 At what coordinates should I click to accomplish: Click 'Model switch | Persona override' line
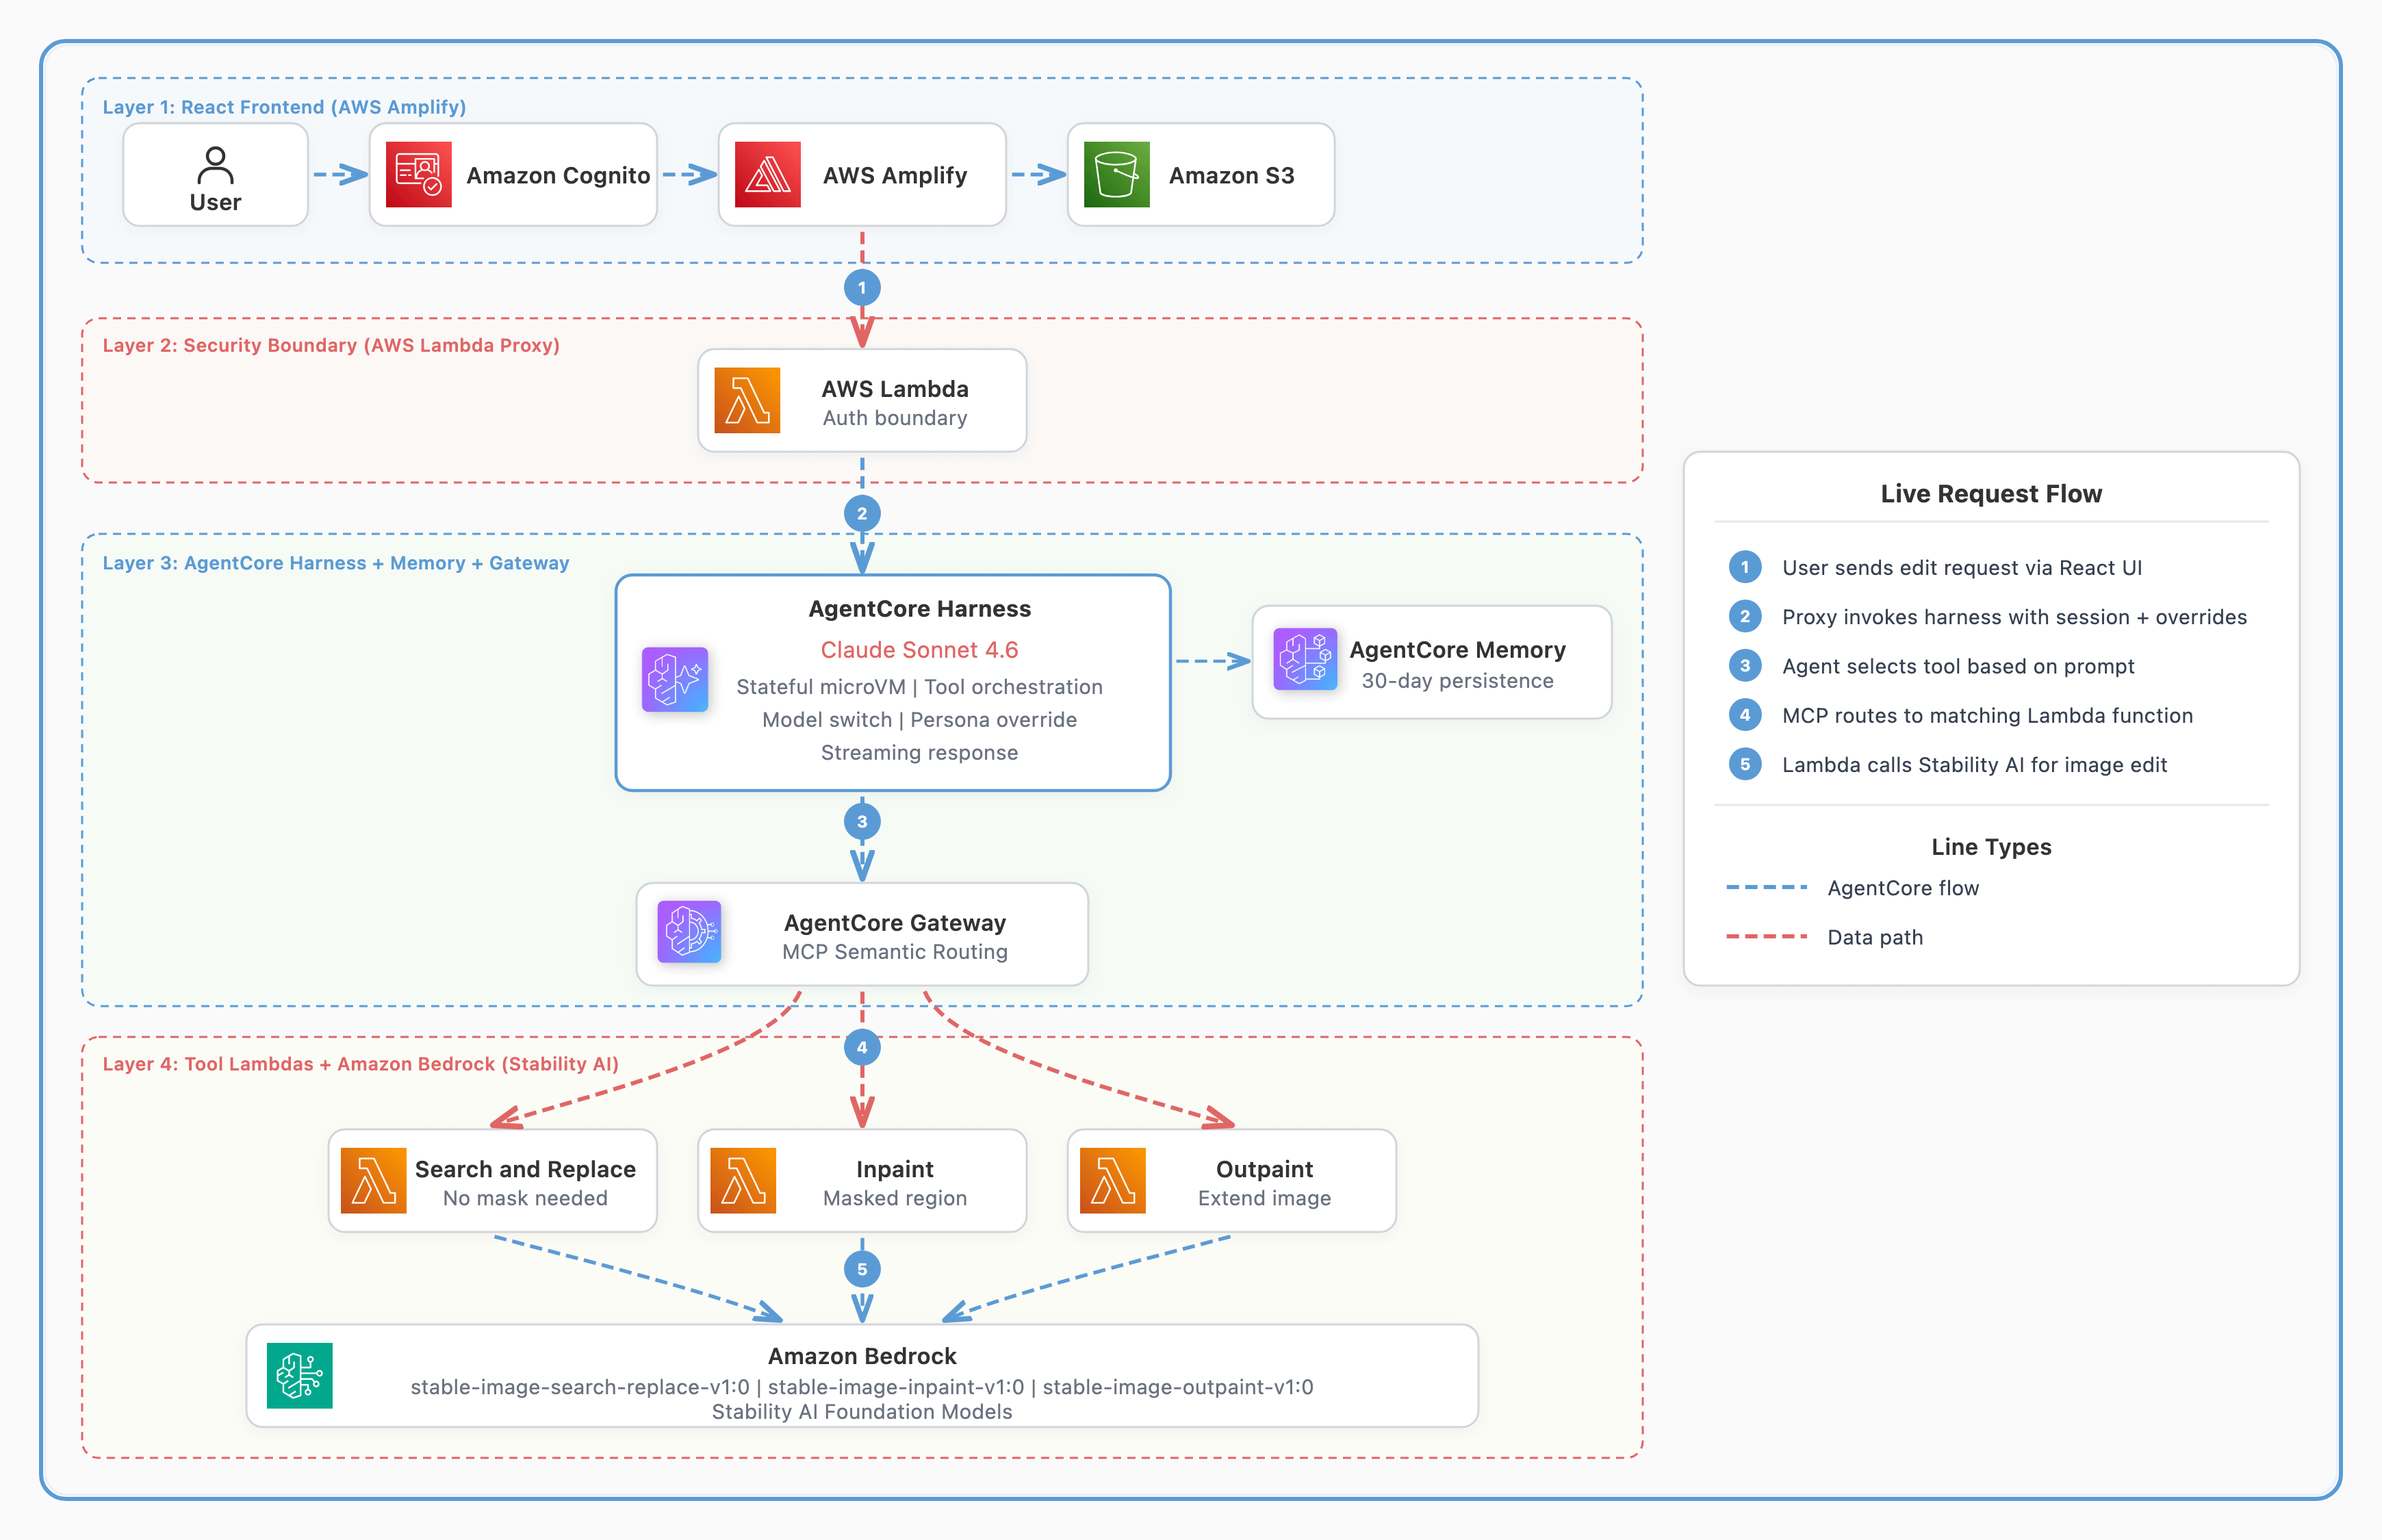tap(919, 719)
